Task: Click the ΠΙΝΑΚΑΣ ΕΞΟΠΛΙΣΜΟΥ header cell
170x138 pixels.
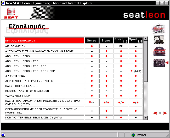Action: point(44,40)
